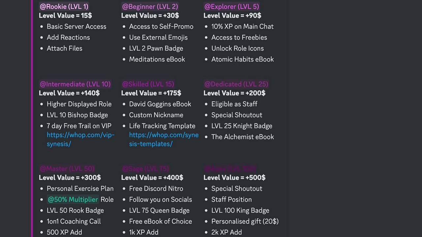This screenshot has width=422, height=237.
Task: Select the 'David Goggins eBook' list item
Action: (160, 104)
